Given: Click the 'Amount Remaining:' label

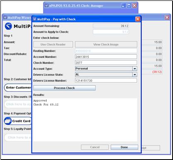Looking at the screenshot, I should click(46, 26).
